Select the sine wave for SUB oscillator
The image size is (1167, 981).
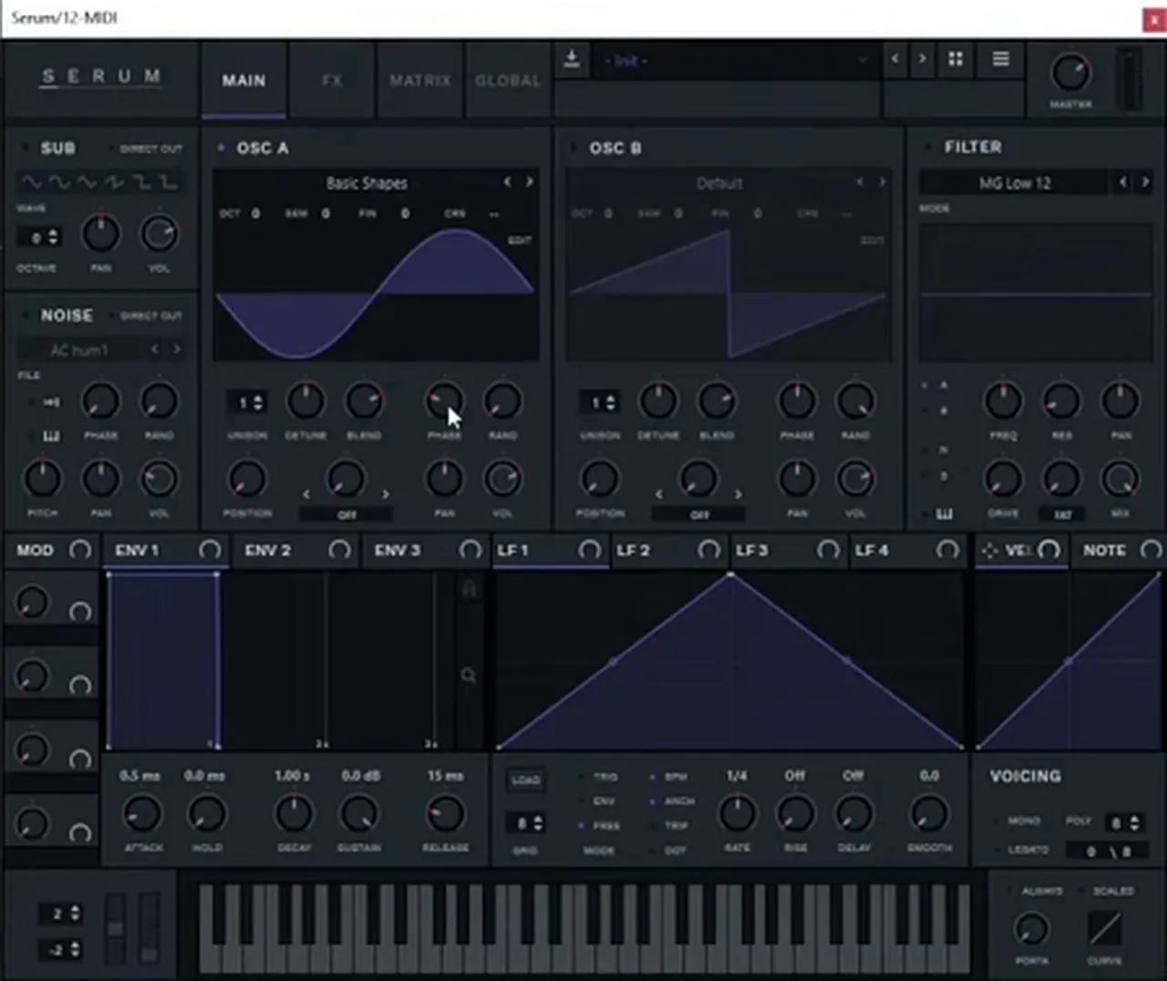[32, 182]
